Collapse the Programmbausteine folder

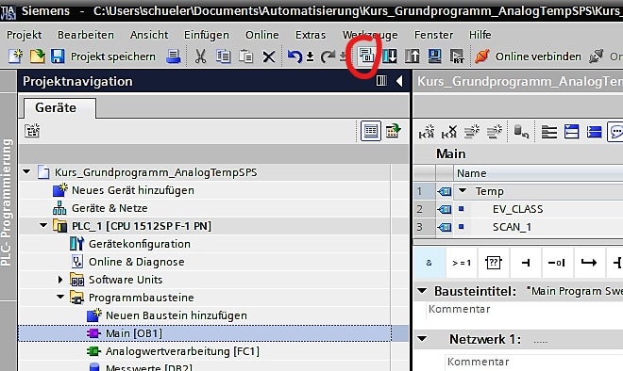click(60, 297)
